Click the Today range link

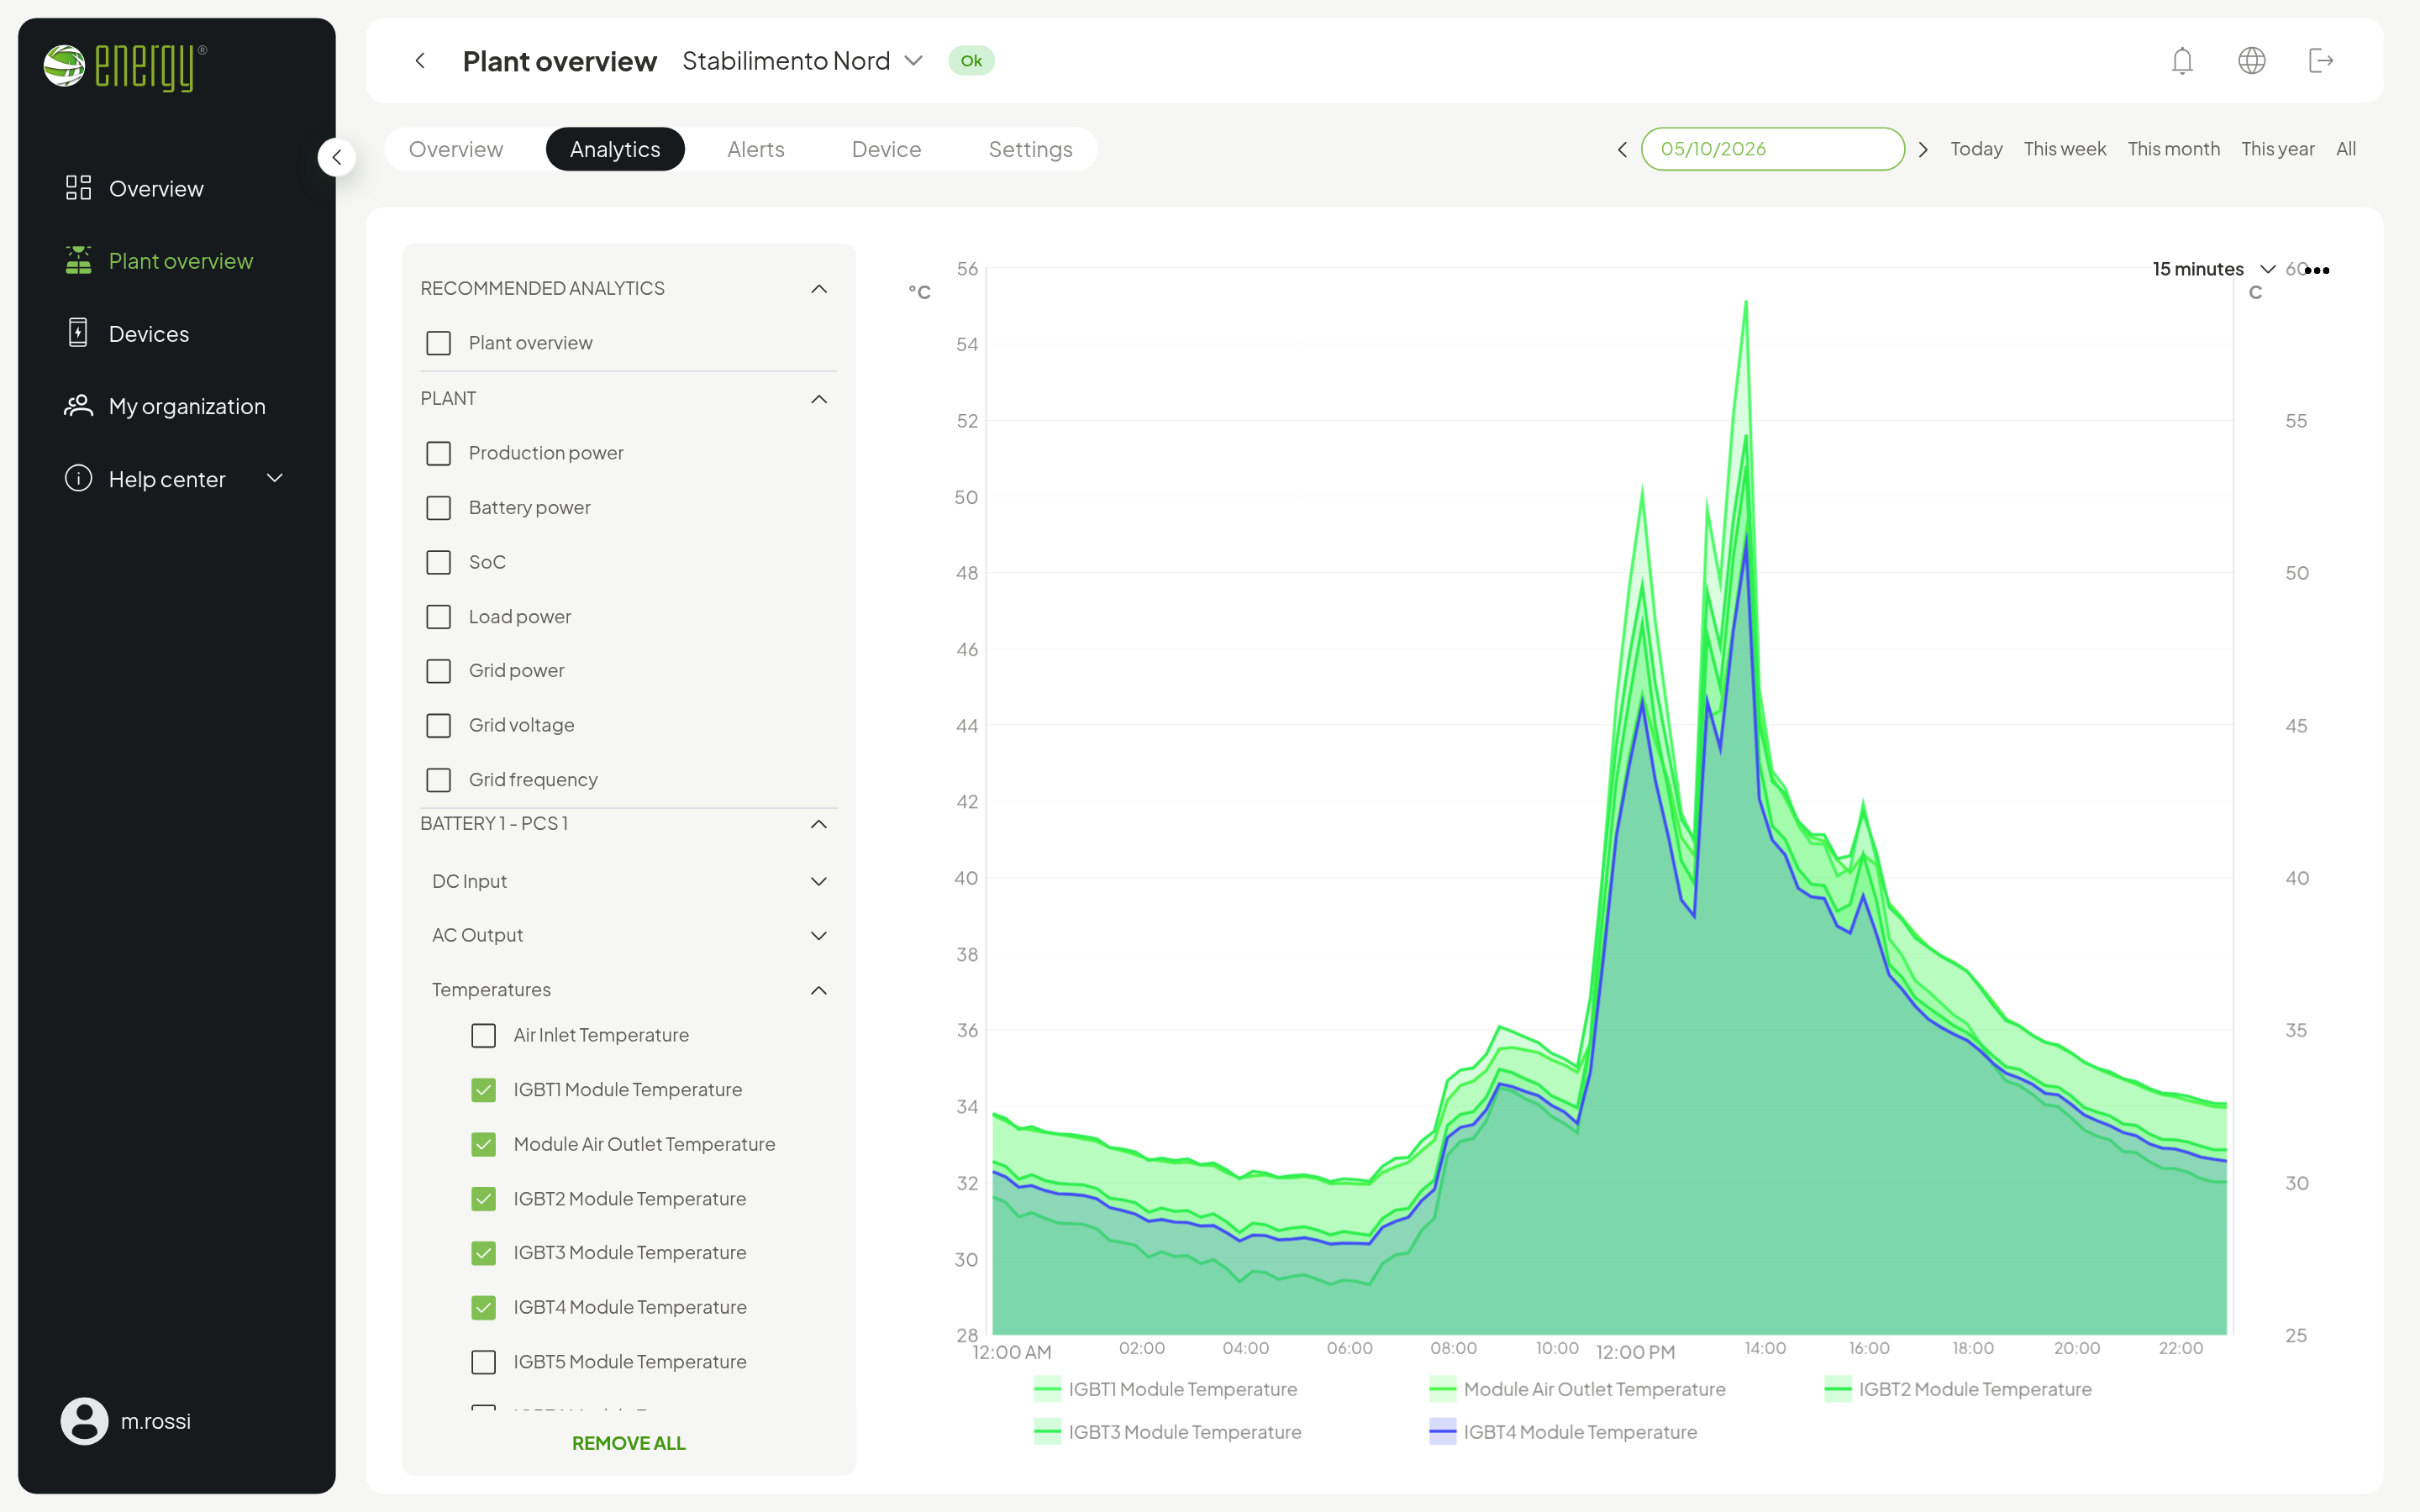(1976, 149)
